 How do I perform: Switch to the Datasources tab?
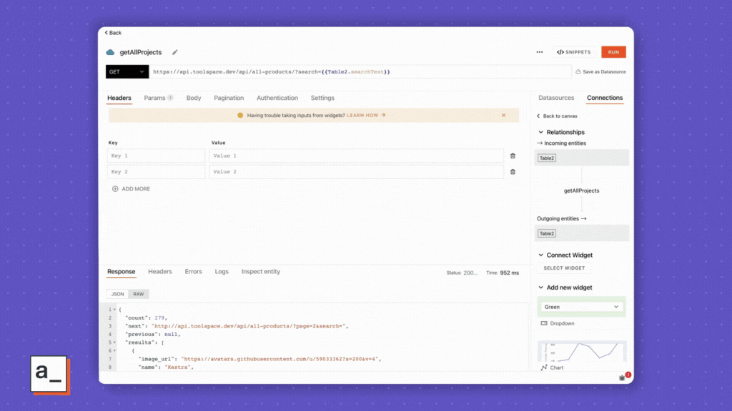point(555,98)
